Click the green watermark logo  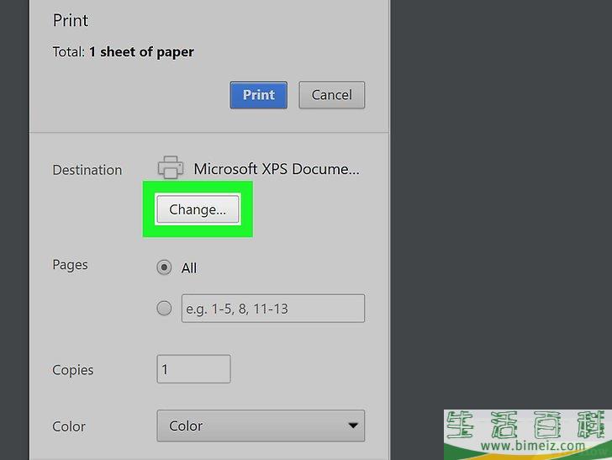[526, 426]
